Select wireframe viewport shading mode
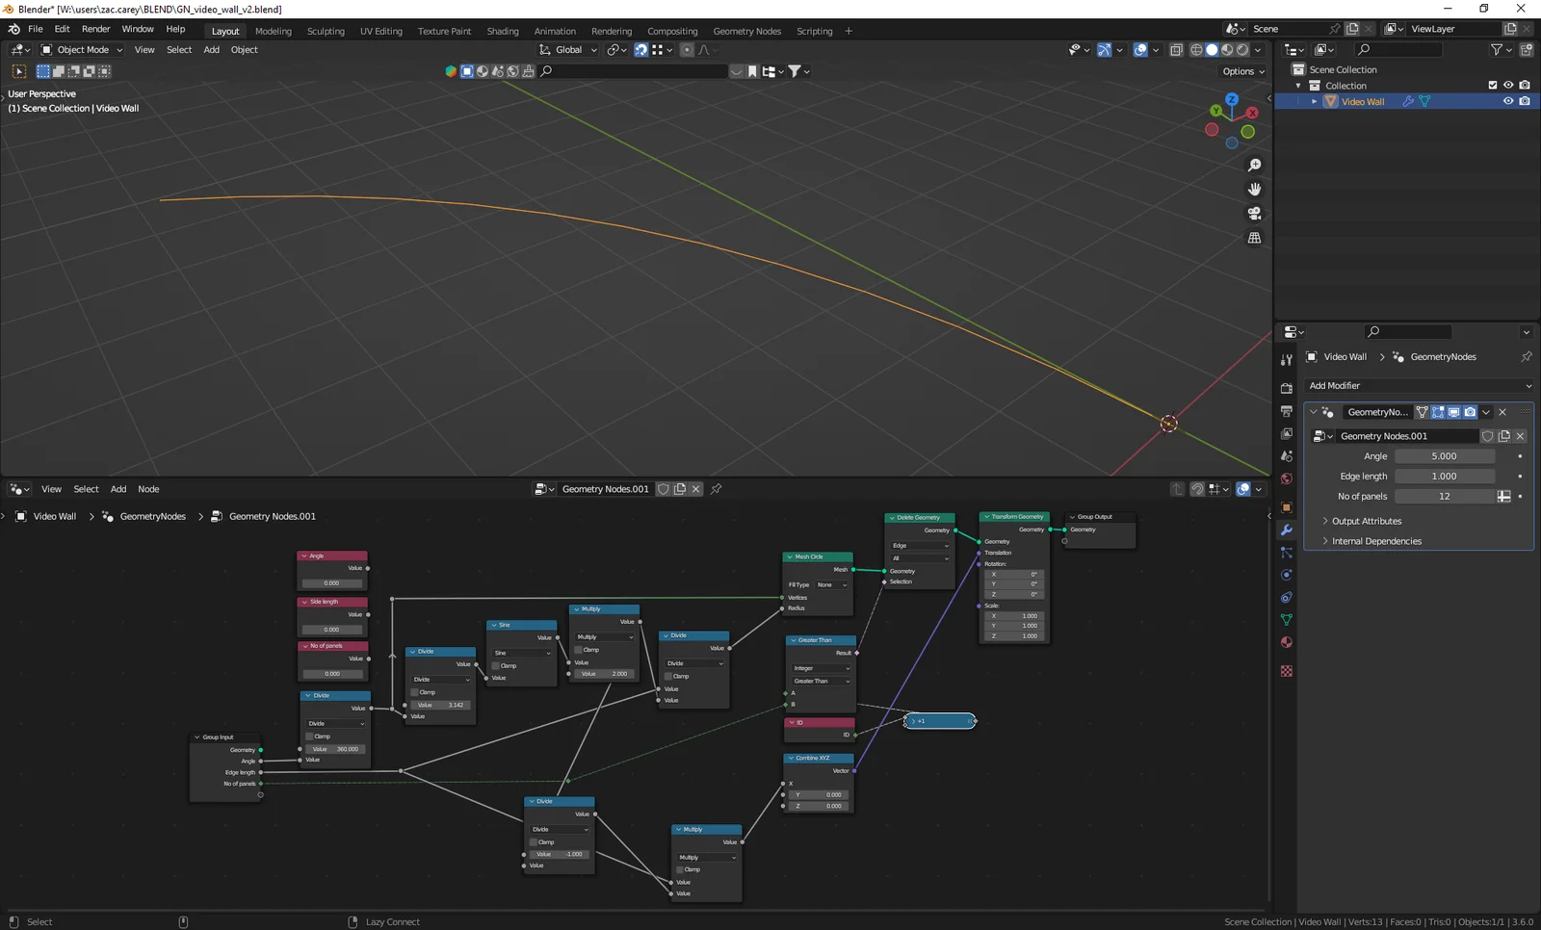 click(x=1196, y=50)
